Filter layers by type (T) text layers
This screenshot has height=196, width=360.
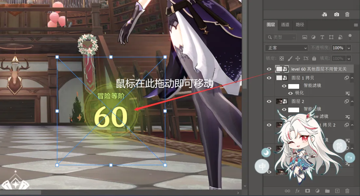tap(322, 37)
